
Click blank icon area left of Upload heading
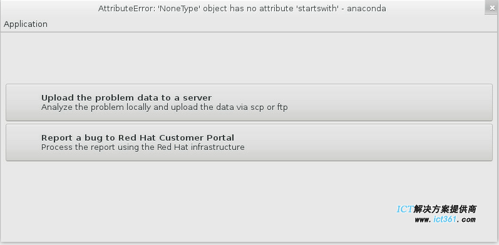pos(24,102)
